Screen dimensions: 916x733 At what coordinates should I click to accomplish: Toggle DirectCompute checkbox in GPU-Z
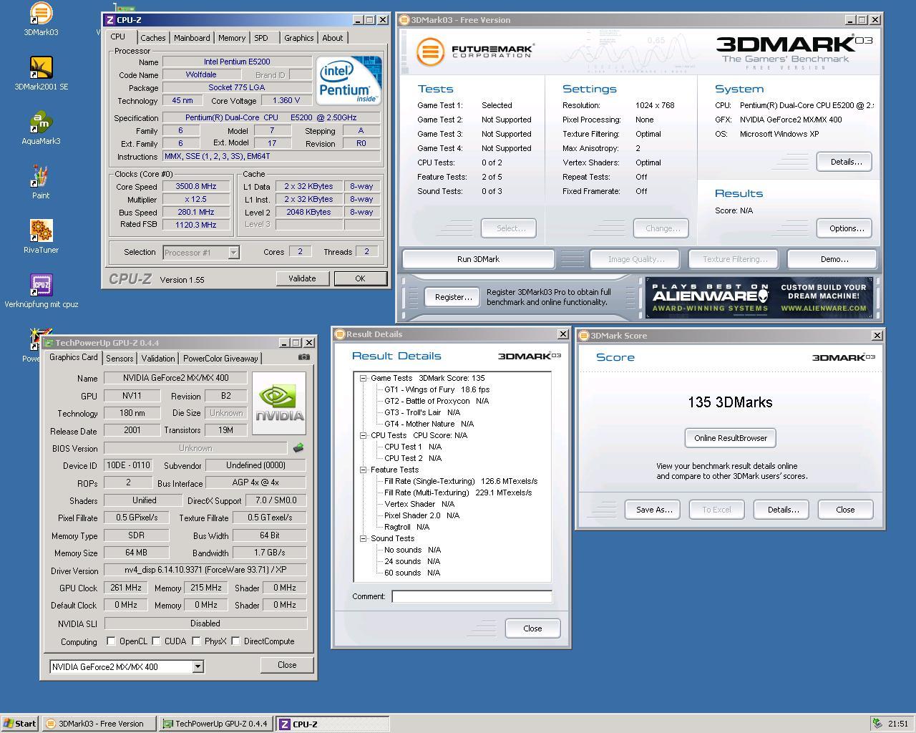[235, 641]
